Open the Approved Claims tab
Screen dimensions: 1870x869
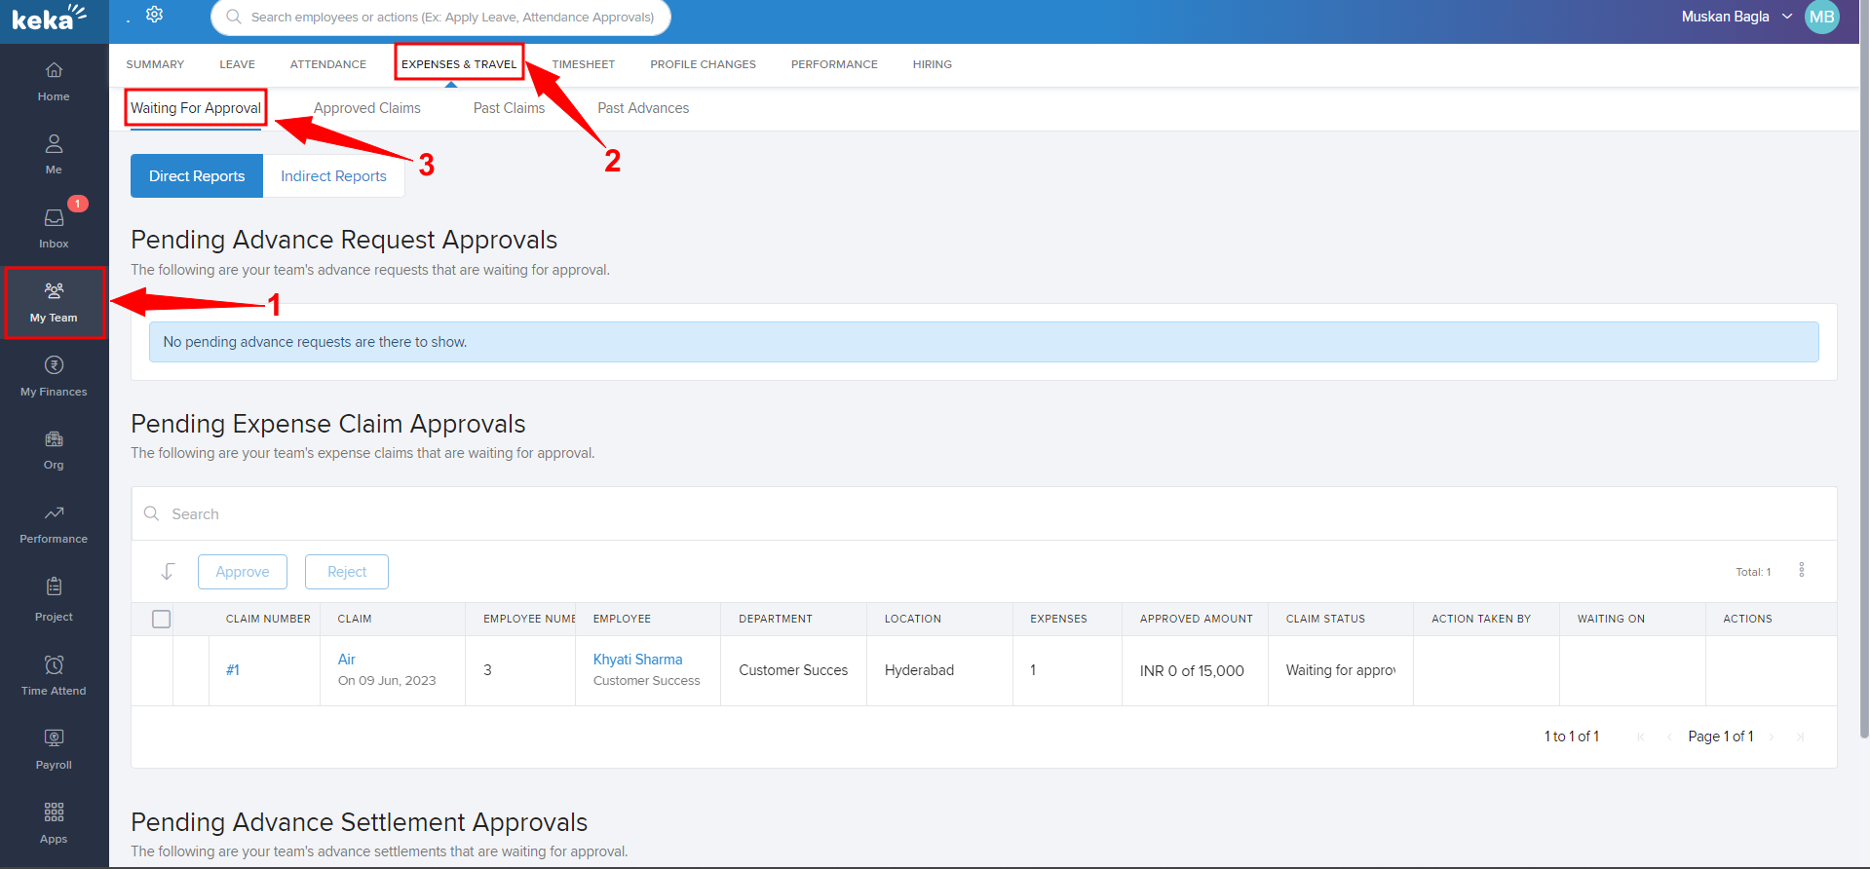click(366, 108)
